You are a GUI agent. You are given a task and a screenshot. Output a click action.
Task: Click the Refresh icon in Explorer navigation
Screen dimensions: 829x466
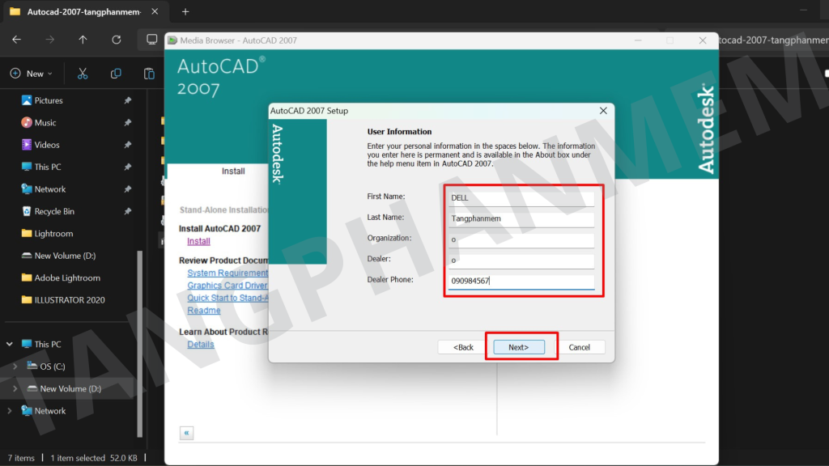(116, 39)
